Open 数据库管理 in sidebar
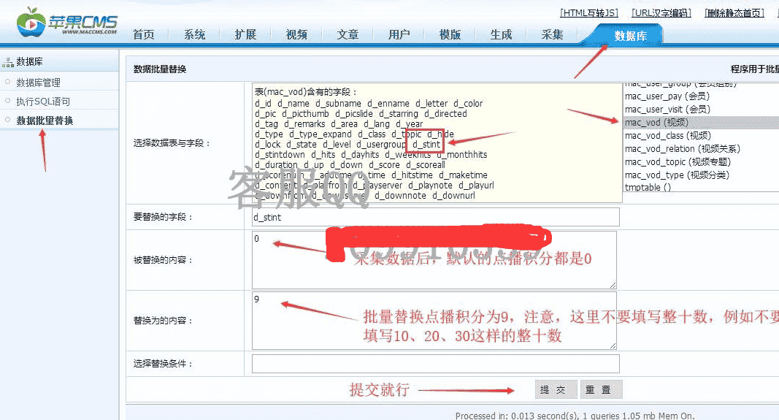This screenshot has width=779, height=420. (38, 83)
